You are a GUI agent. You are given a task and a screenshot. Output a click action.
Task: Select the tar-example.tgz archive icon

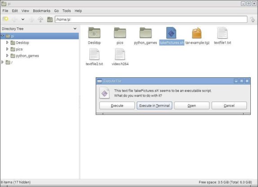pyautogui.click(x=197, y=33)
